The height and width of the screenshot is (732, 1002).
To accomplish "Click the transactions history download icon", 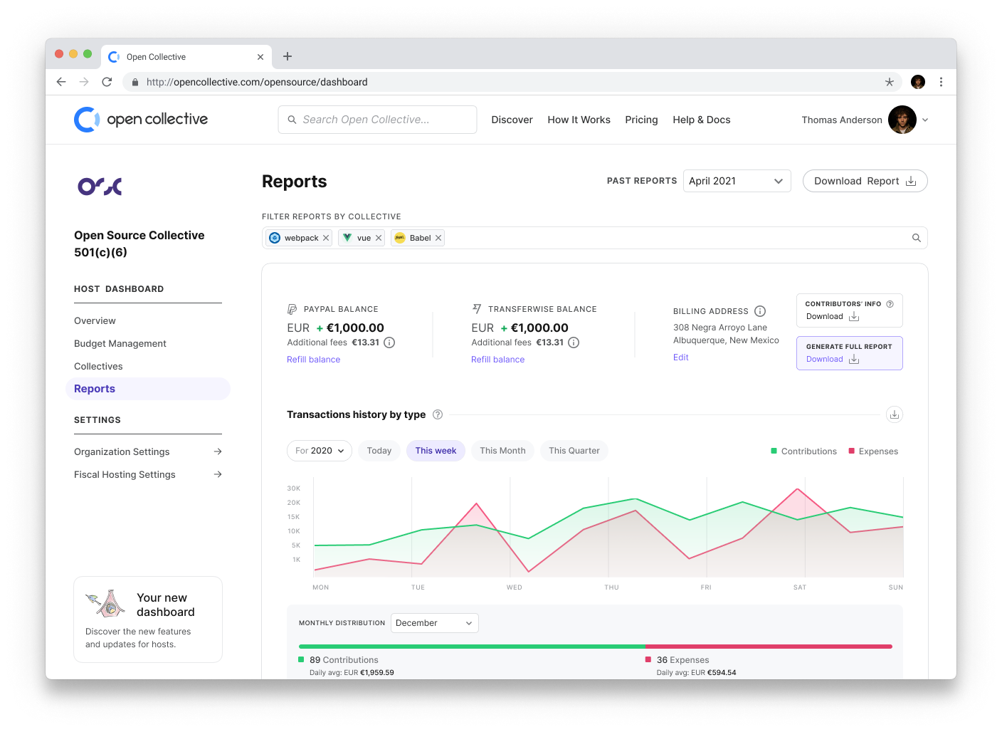I will coord(895,414).
